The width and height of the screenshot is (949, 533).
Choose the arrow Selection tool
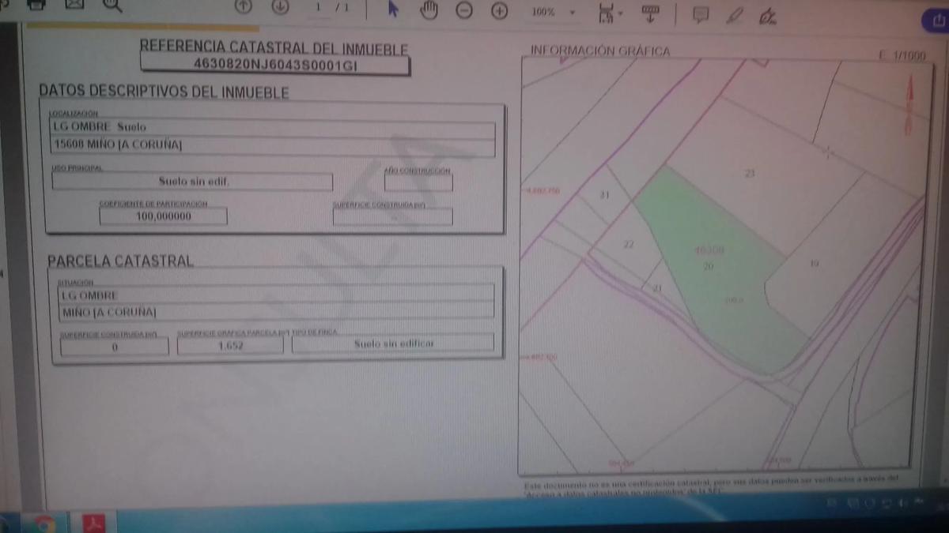[393, 9]
